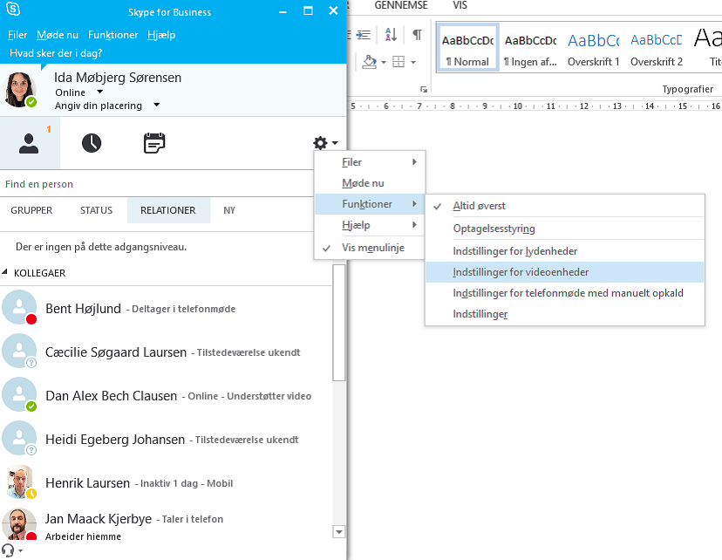Collapse the KOLLEGAER group
722x560 pixels.
4,272
